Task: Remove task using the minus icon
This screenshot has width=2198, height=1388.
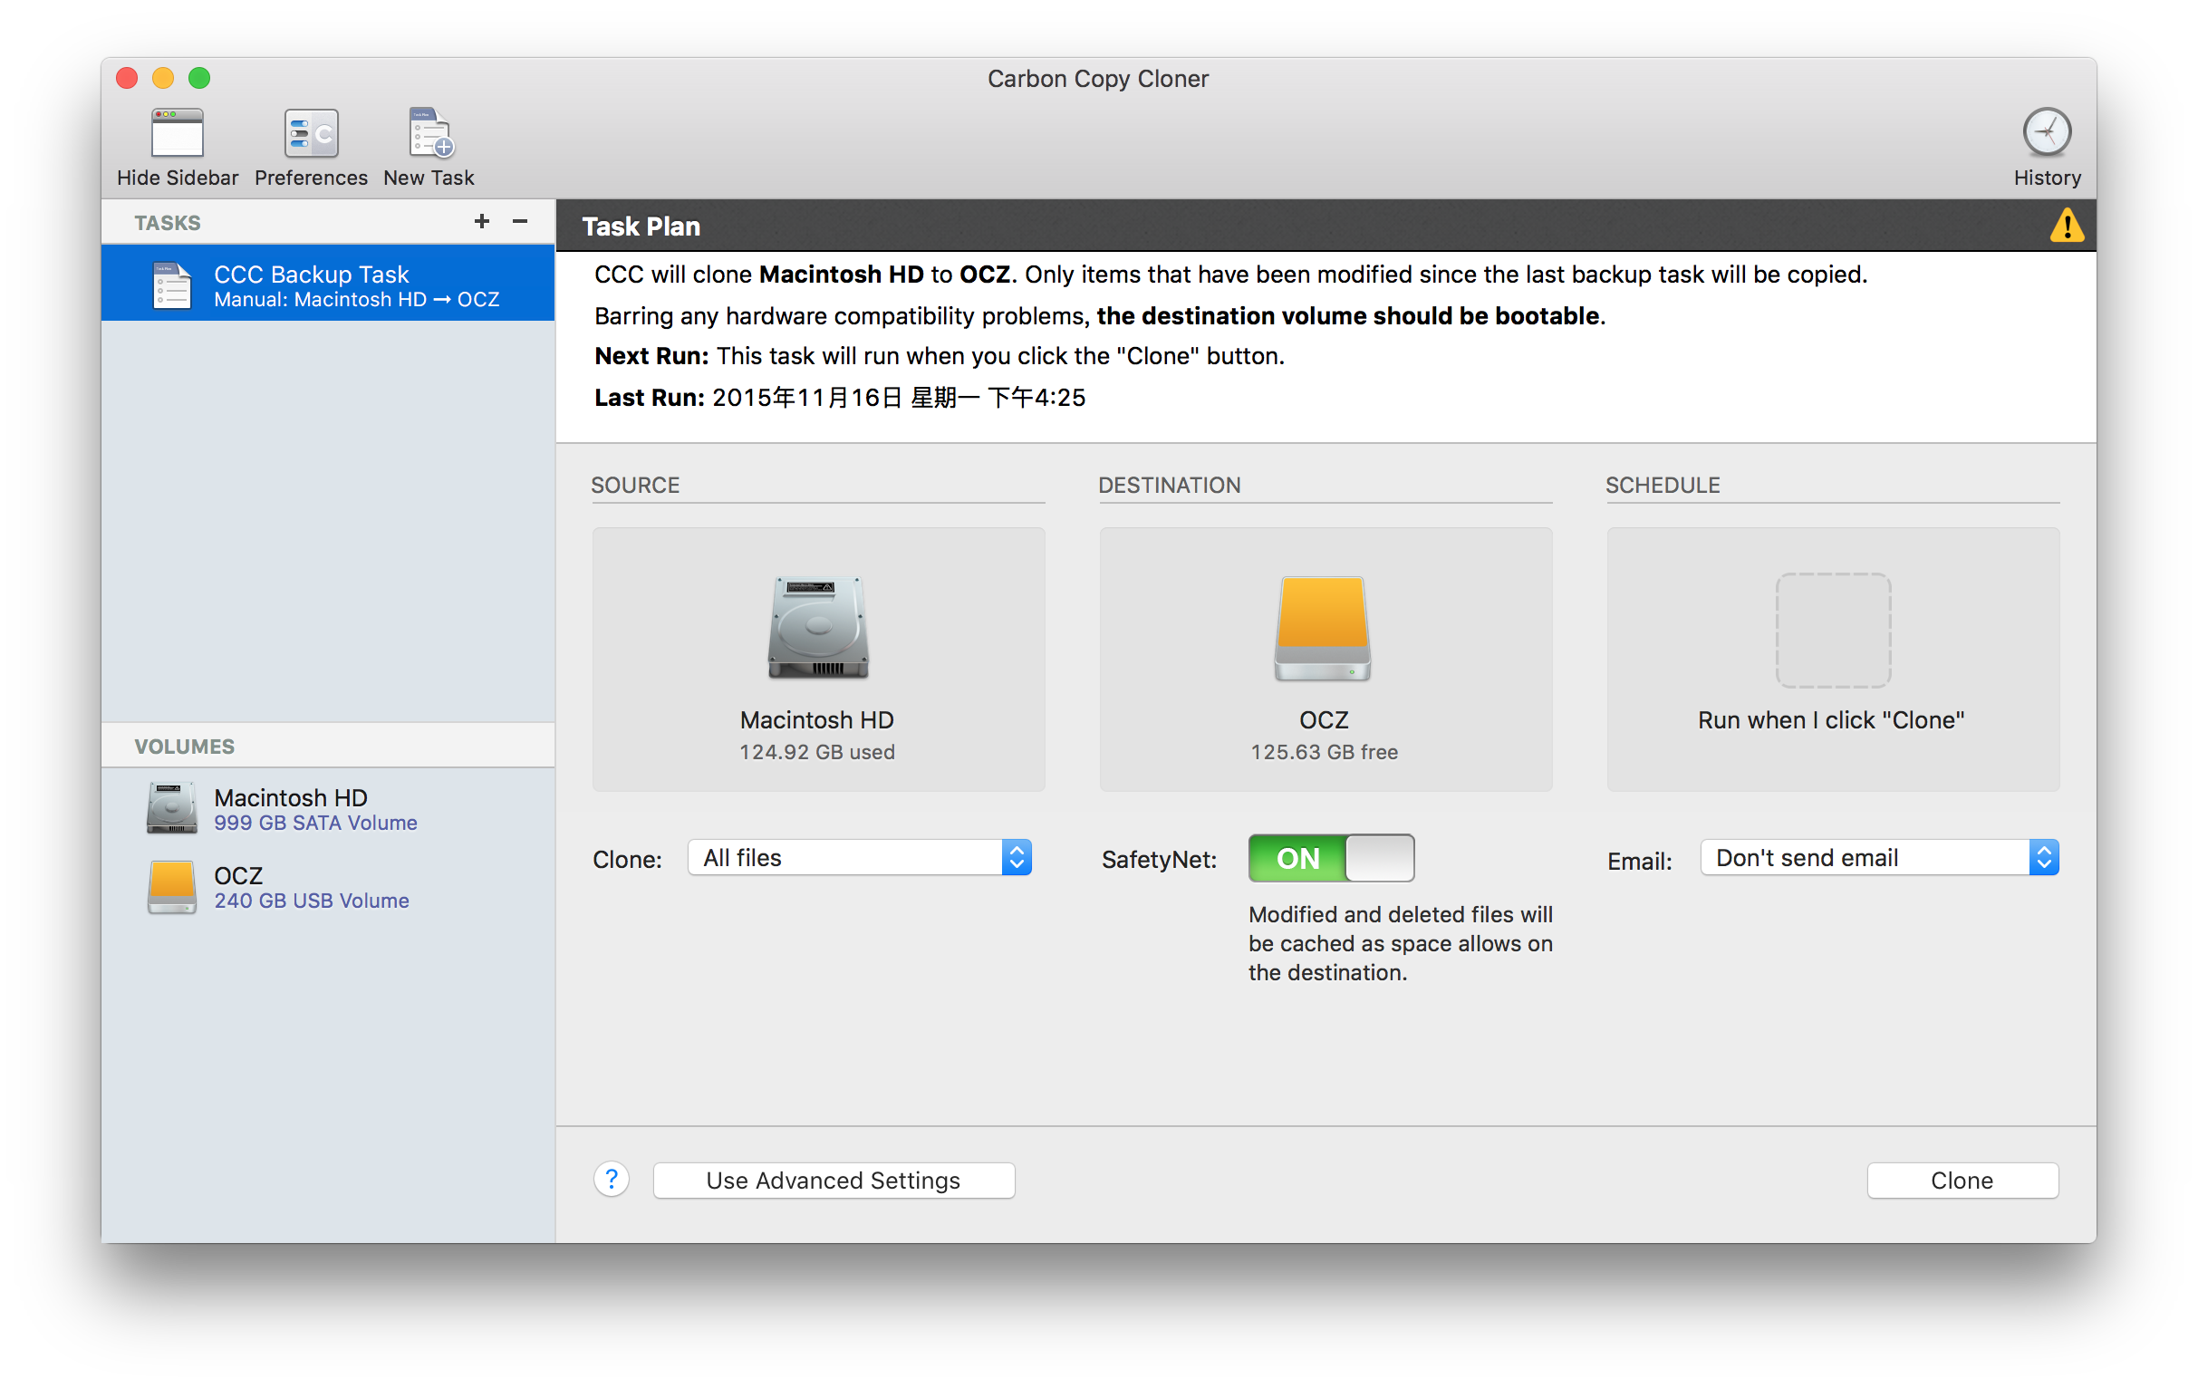Action: point(520,222)
